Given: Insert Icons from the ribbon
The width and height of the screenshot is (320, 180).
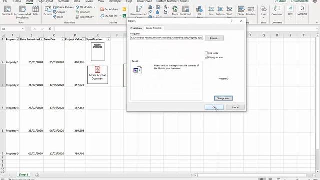Looking at the screenshot, I should click(x=58, y=17).
